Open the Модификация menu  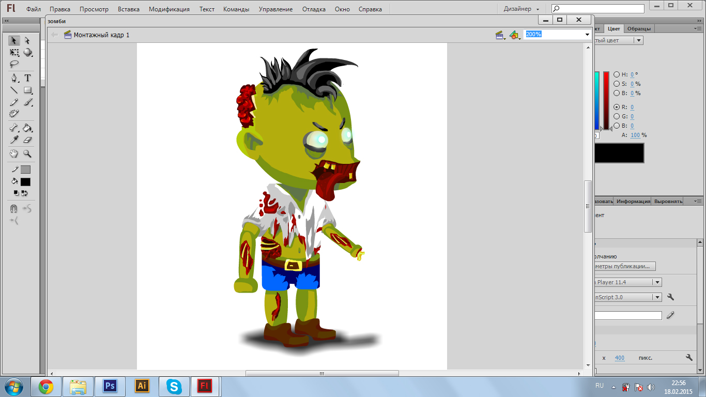(169, 9)
